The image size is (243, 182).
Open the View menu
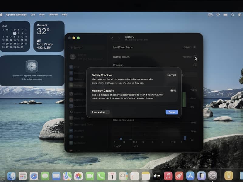click(42, 15)
